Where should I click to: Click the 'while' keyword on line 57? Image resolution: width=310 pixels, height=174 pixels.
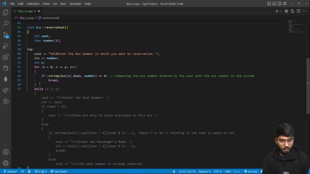pyautogui.click(x=39, y=89)
